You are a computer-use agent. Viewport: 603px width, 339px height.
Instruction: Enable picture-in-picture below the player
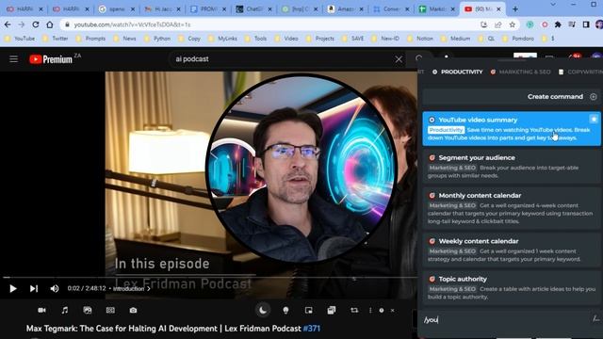pyautogui.click(x=308, y=310)
